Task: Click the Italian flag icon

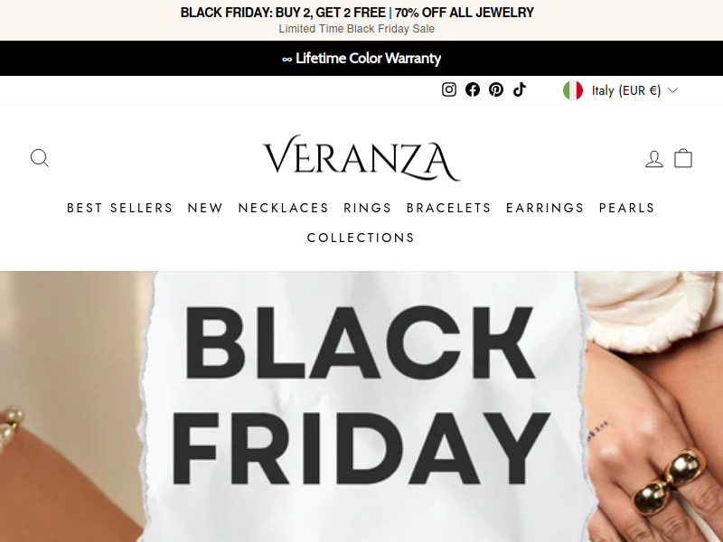Action: coord(573,90)
